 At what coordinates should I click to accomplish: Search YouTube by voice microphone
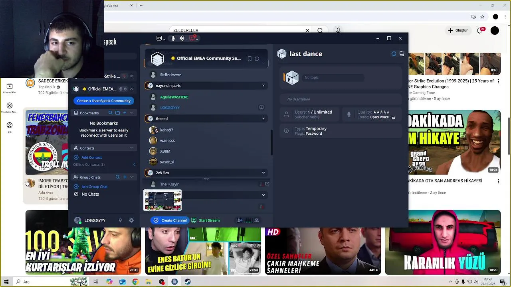(338, 30)
